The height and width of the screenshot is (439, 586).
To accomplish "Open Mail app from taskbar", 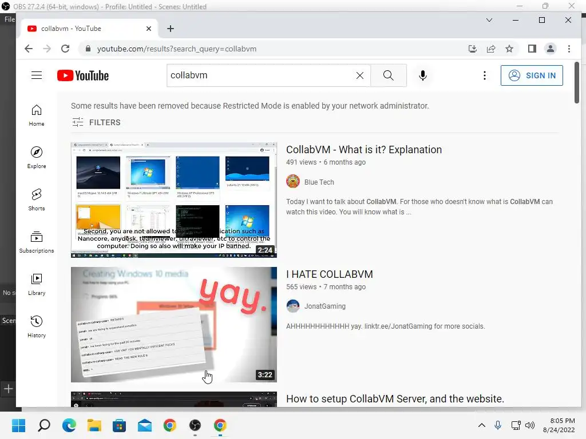I will tap(145, 425).
